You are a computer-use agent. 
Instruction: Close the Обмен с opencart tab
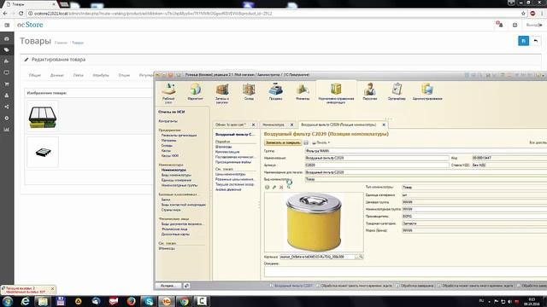pos(254,125)
